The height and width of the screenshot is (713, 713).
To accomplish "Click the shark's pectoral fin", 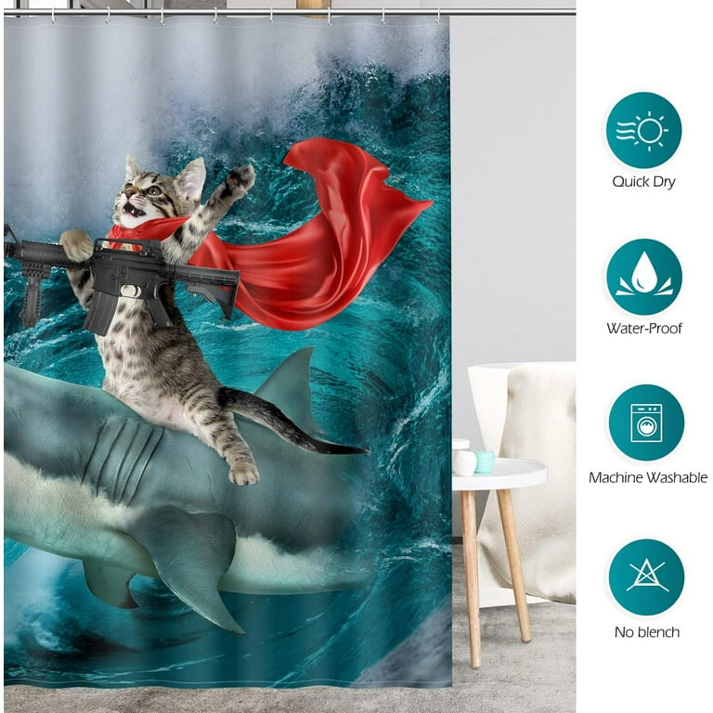I will 186,557.
